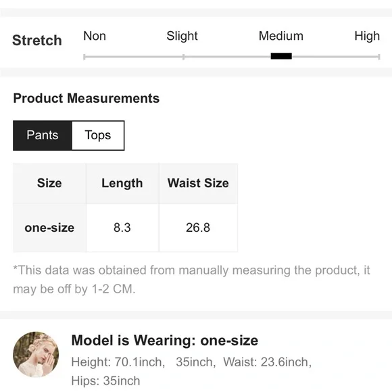
Task: Click the Slight stretch label
Action: pyautogui.click(x=182, y=36)
